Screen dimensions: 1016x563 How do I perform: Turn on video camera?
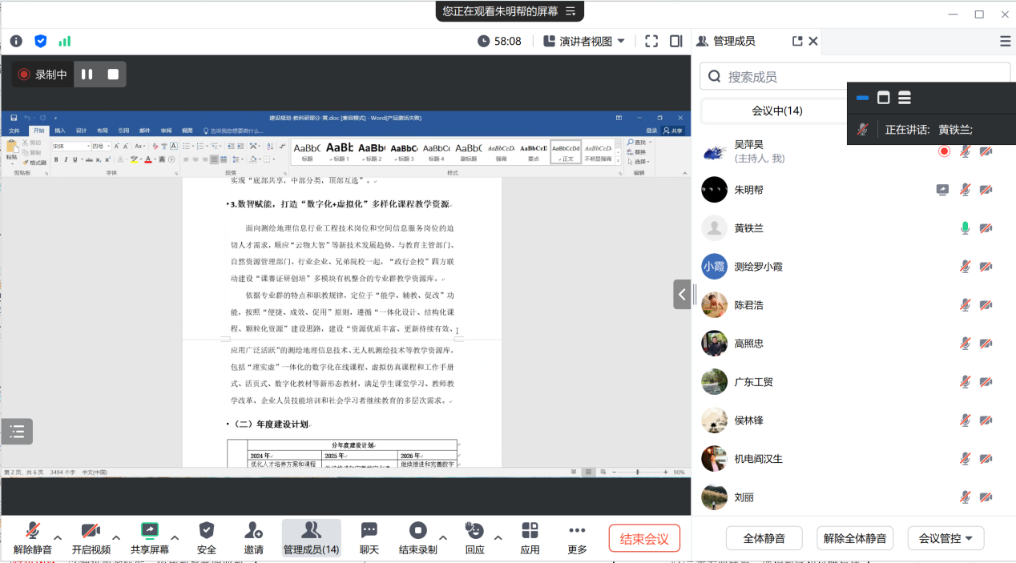(x=91, y=537)
